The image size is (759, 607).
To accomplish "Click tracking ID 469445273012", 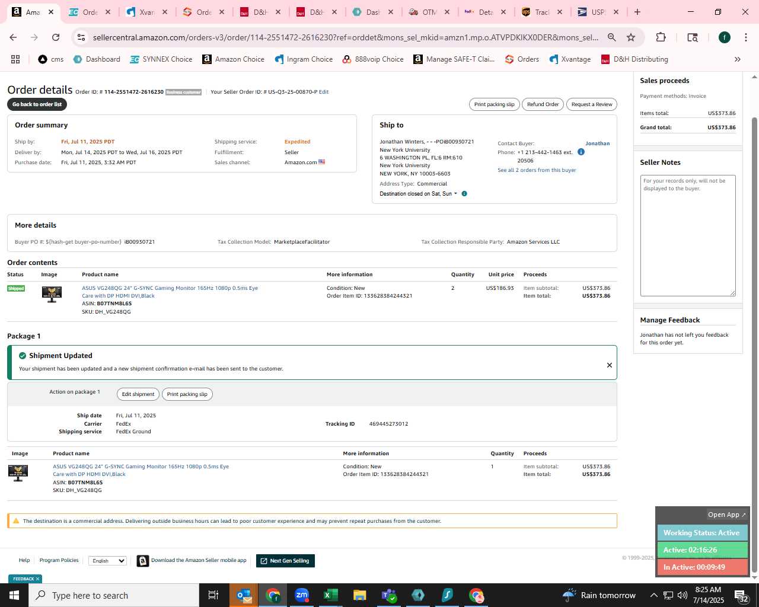I will pos(388,424).
